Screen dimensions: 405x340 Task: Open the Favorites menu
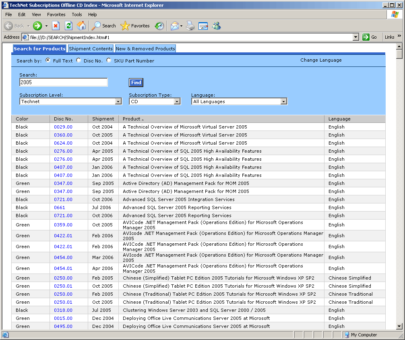(56, 15)
